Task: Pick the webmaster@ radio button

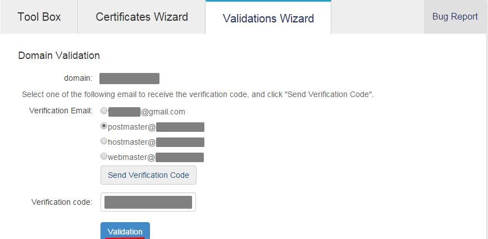Action: [x=104, y=157]
